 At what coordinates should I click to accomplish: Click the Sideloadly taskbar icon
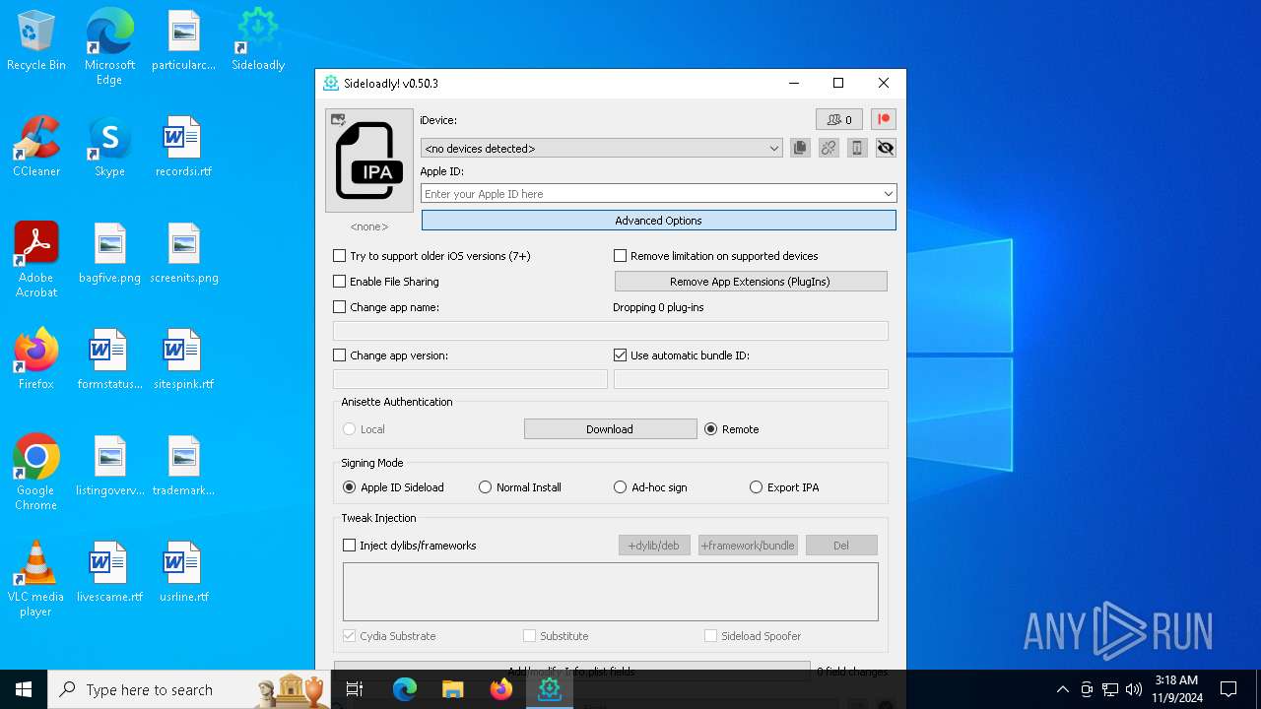550,689
